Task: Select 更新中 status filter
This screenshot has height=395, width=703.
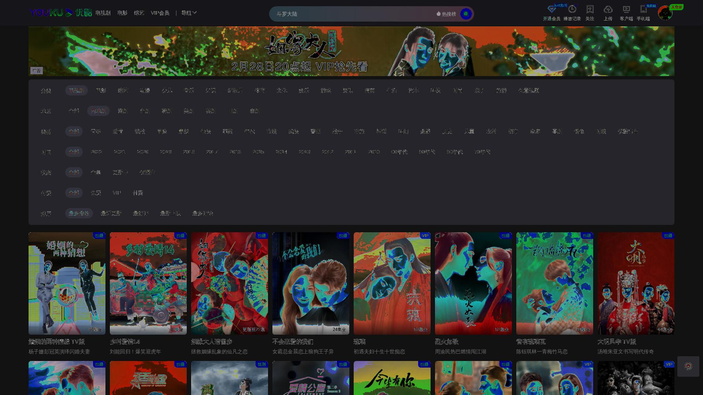Action: [120, 172]
